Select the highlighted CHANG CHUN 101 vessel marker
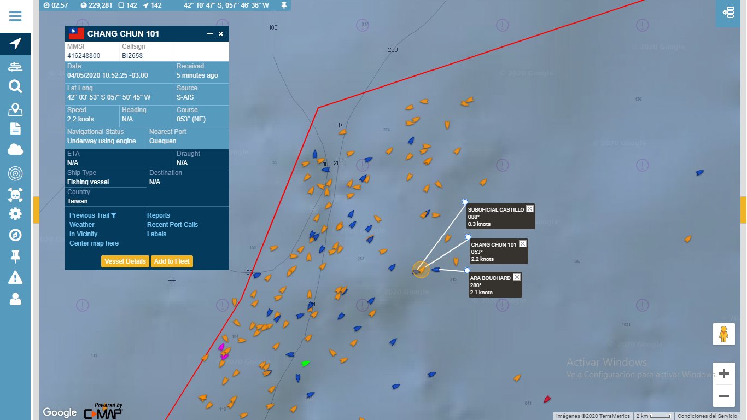747x420 pixels. 421,269
